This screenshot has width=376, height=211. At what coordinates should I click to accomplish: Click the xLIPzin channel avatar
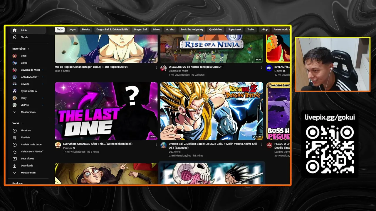click(x=15, y=105)
